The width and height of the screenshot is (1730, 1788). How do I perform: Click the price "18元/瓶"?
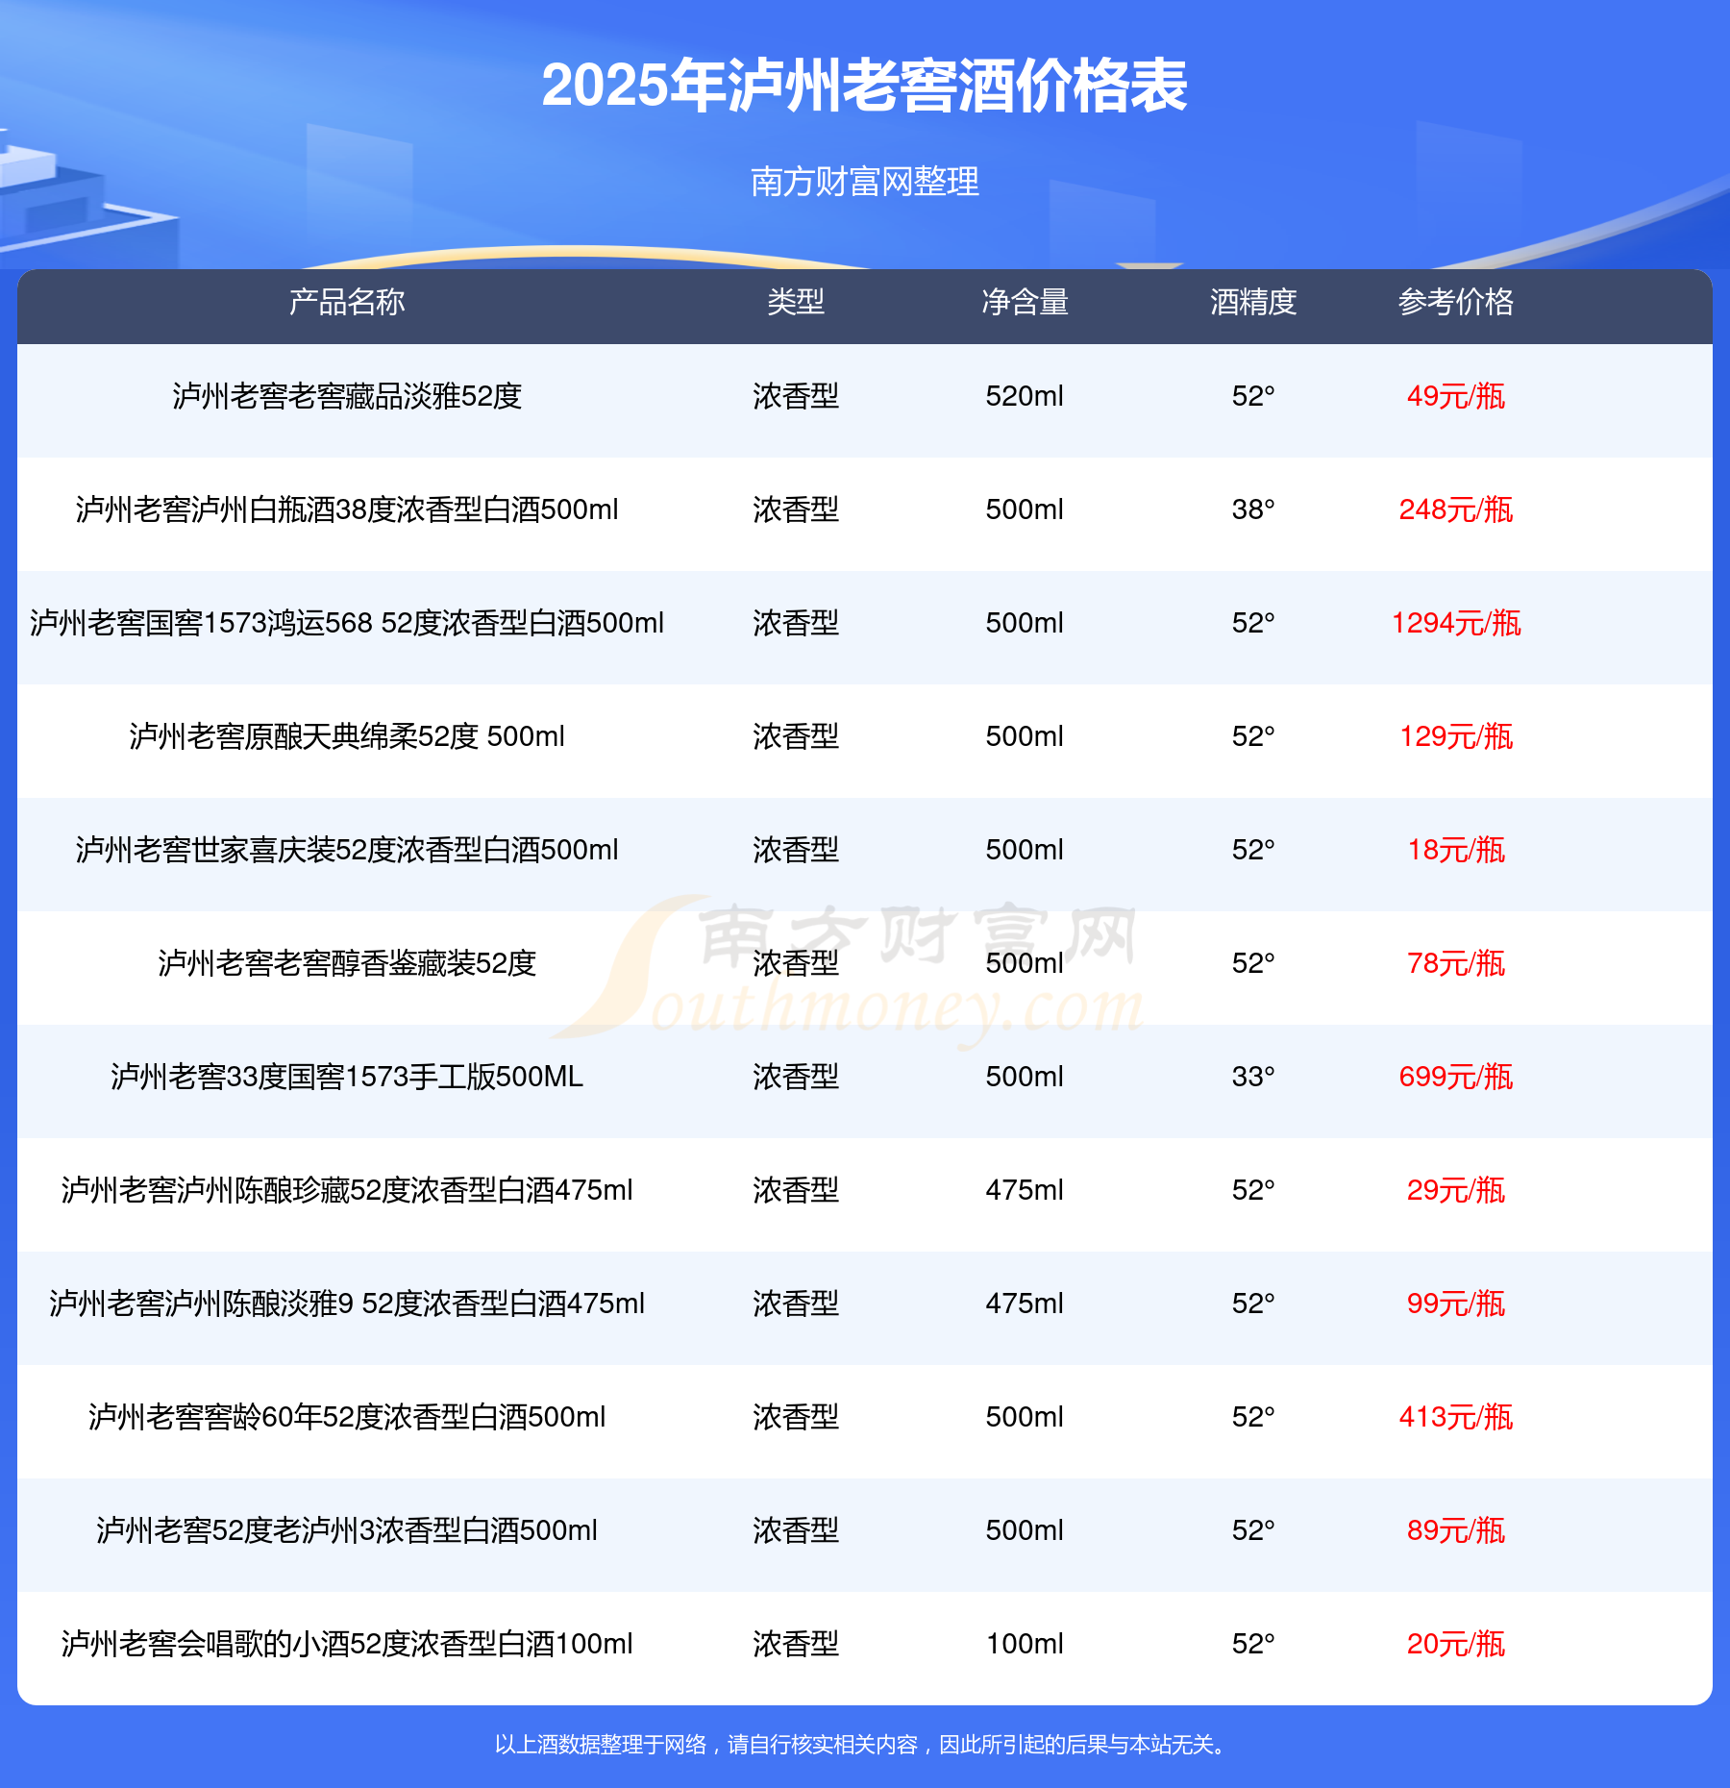[x=1456, y=850]
